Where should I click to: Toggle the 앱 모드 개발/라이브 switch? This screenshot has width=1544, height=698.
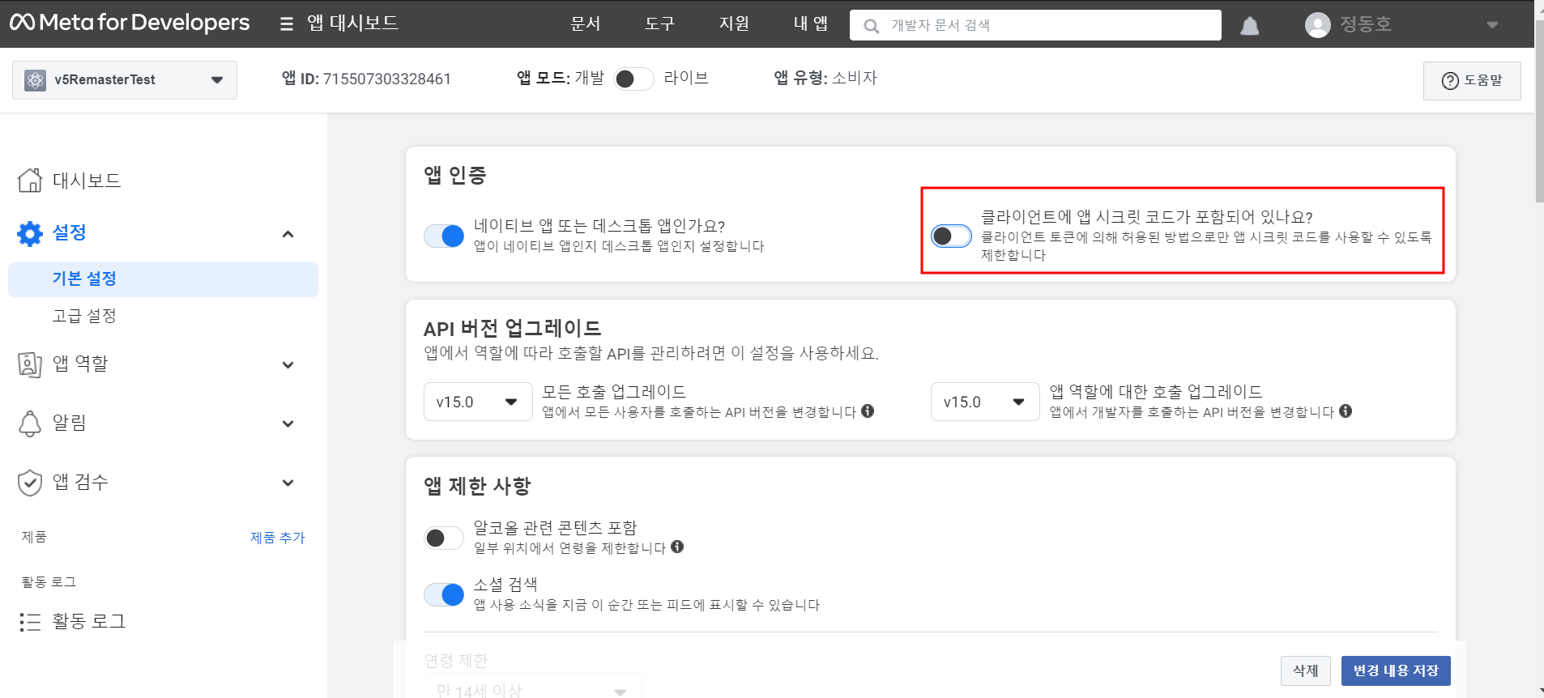coord(633,79)
